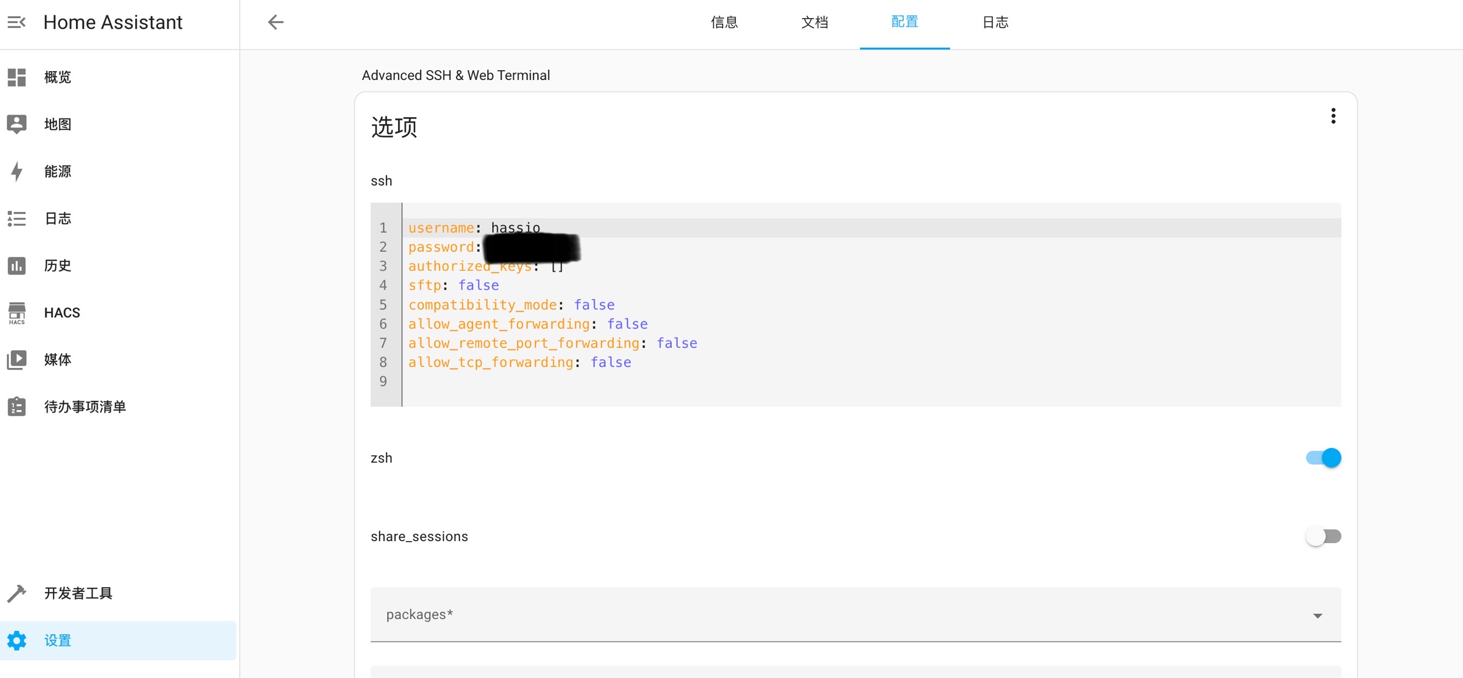Expand the packages dropdown arrow
Image resolution: width=1463 pixels, height=678 pixels.
click(x=1317, y=616)
